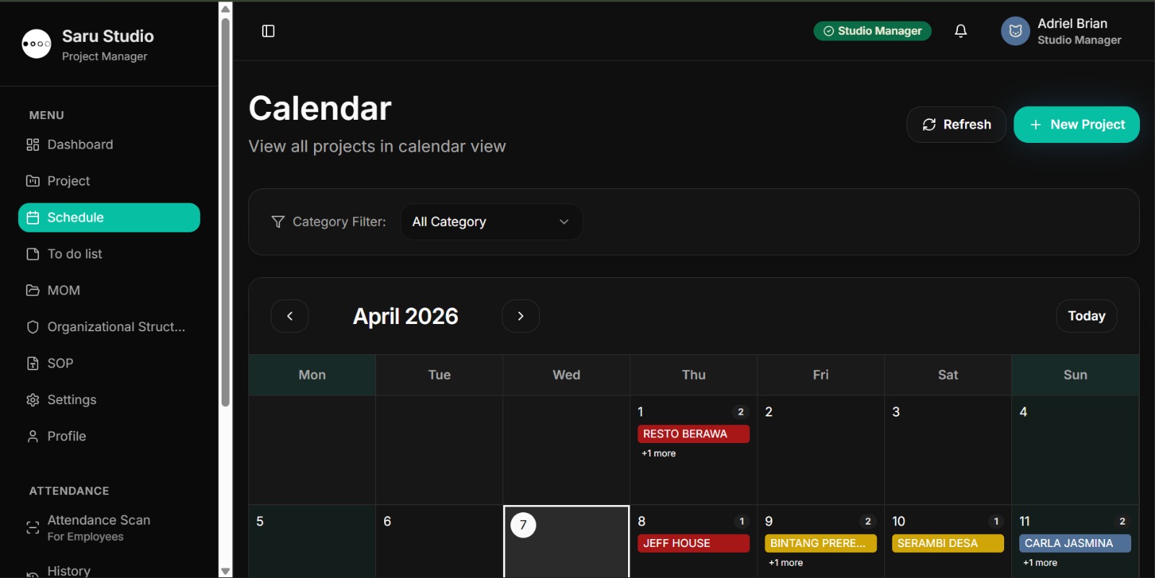The height and width of the screenshot is (578, 1155).
Task: Open the BINTANG PRERE... event
Action: click(821, 543)
